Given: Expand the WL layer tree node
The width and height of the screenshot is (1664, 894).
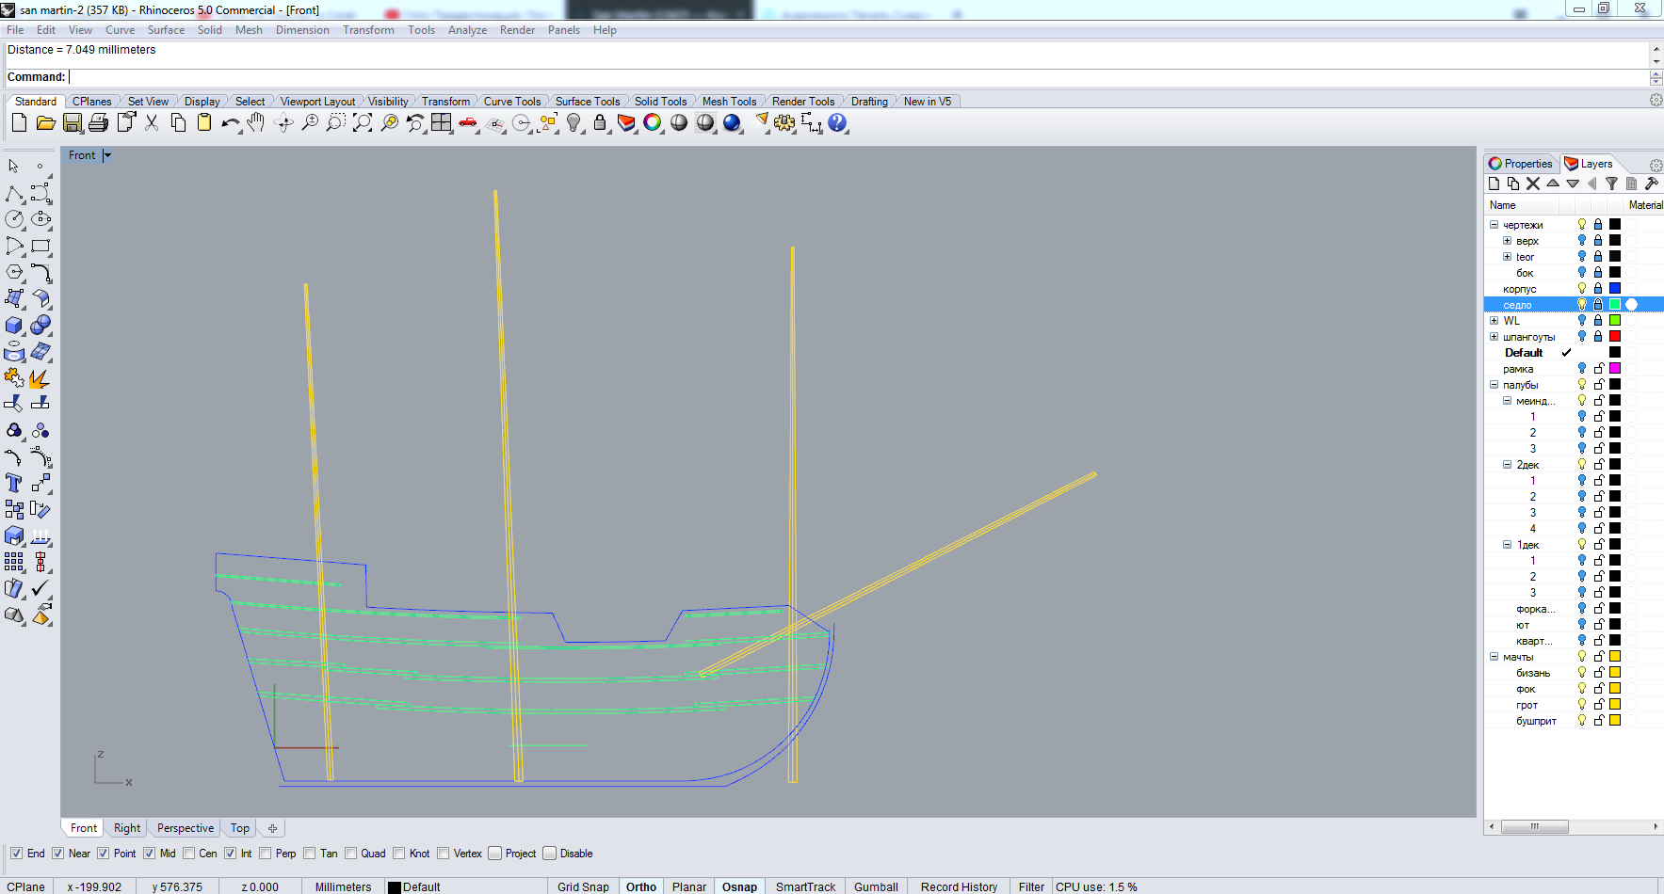Looking at the screenshot, I should point(1494,321).
